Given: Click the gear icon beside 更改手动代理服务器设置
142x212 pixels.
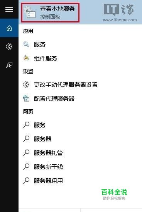Looking at the screenshot, I should pos(26,84).
